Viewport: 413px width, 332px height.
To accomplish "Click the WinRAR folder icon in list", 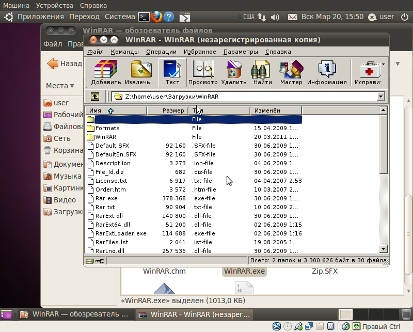I will click(x=91, y=137).
